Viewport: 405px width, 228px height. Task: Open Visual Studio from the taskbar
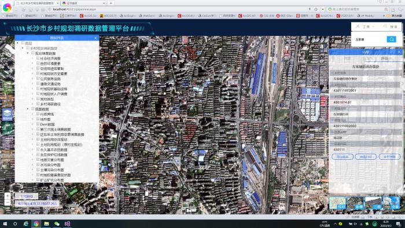tap(68, 223)
